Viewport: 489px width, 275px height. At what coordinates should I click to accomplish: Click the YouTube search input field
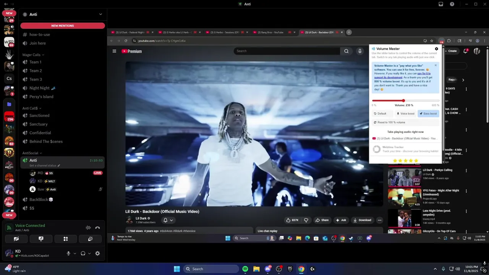287,51
